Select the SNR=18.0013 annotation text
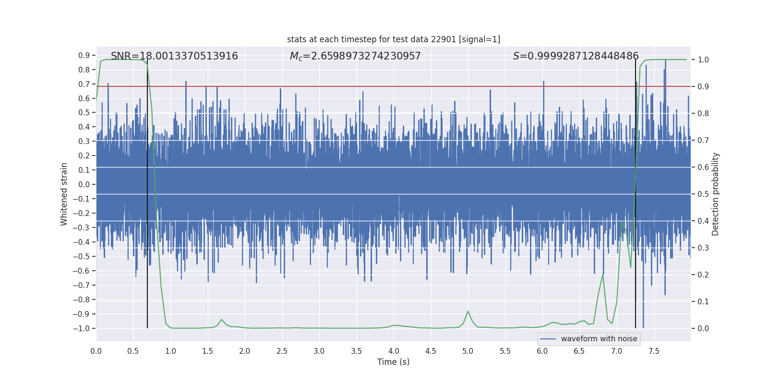768x384 pixels. (174, 56)
